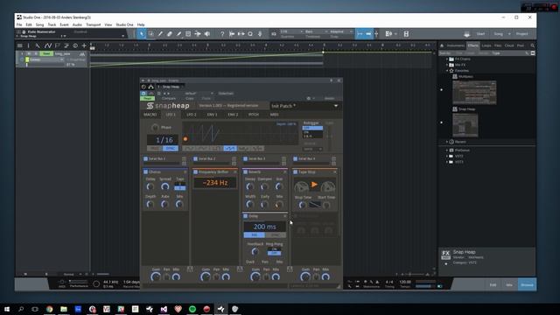Toggle the Reverb module enable checkbox
The image size is (560, 315).
[245, 172]
